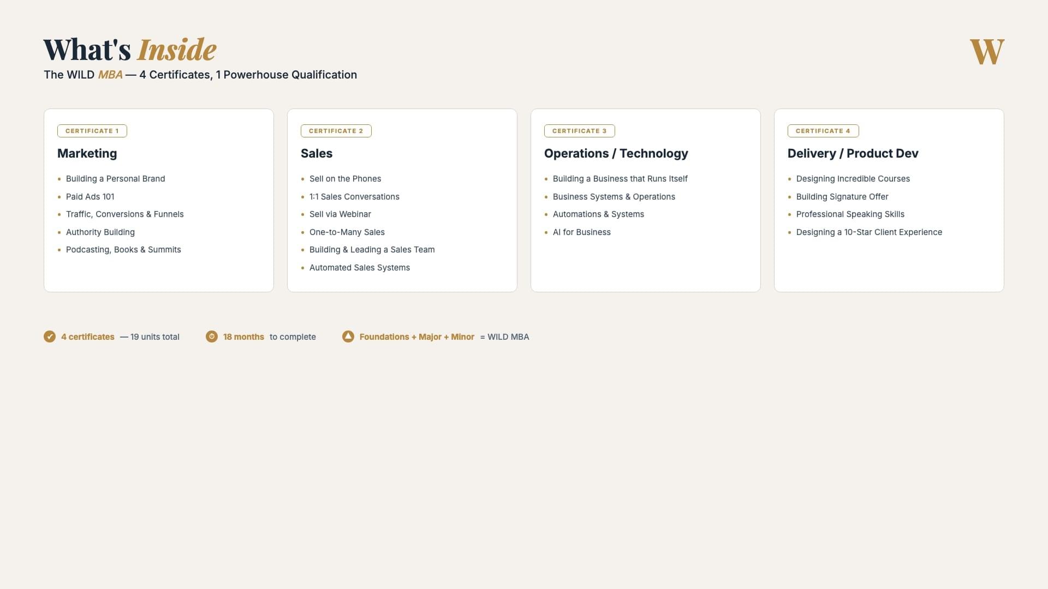This screenshot has height=589, width=1048.
Task: Click the gold W logo
Action: (x=987, y=52)
